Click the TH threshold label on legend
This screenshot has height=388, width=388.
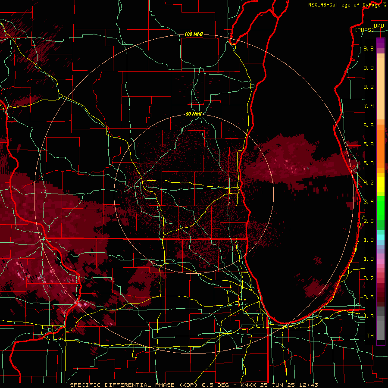370,336
